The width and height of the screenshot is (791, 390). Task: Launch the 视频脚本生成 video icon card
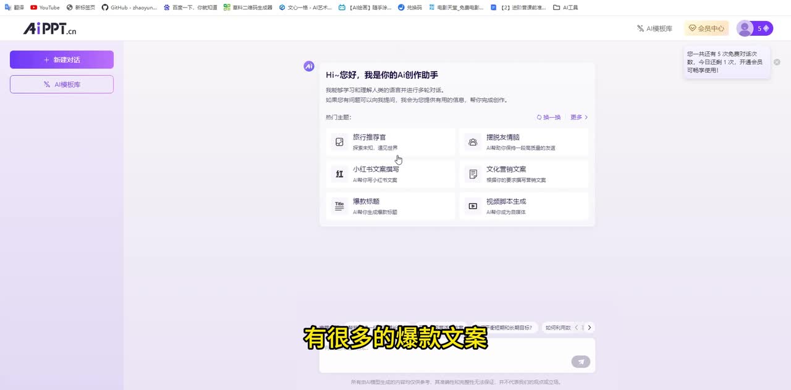tap(473, 206)
